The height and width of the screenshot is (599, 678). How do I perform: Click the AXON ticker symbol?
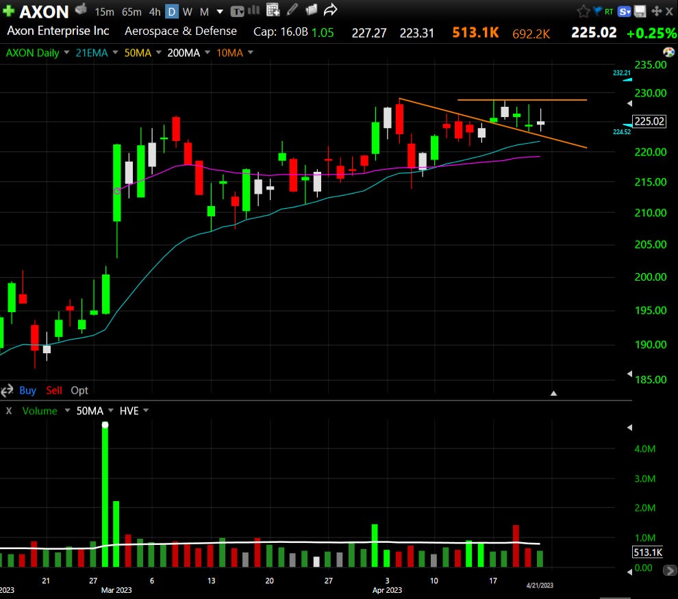(44, 12)
